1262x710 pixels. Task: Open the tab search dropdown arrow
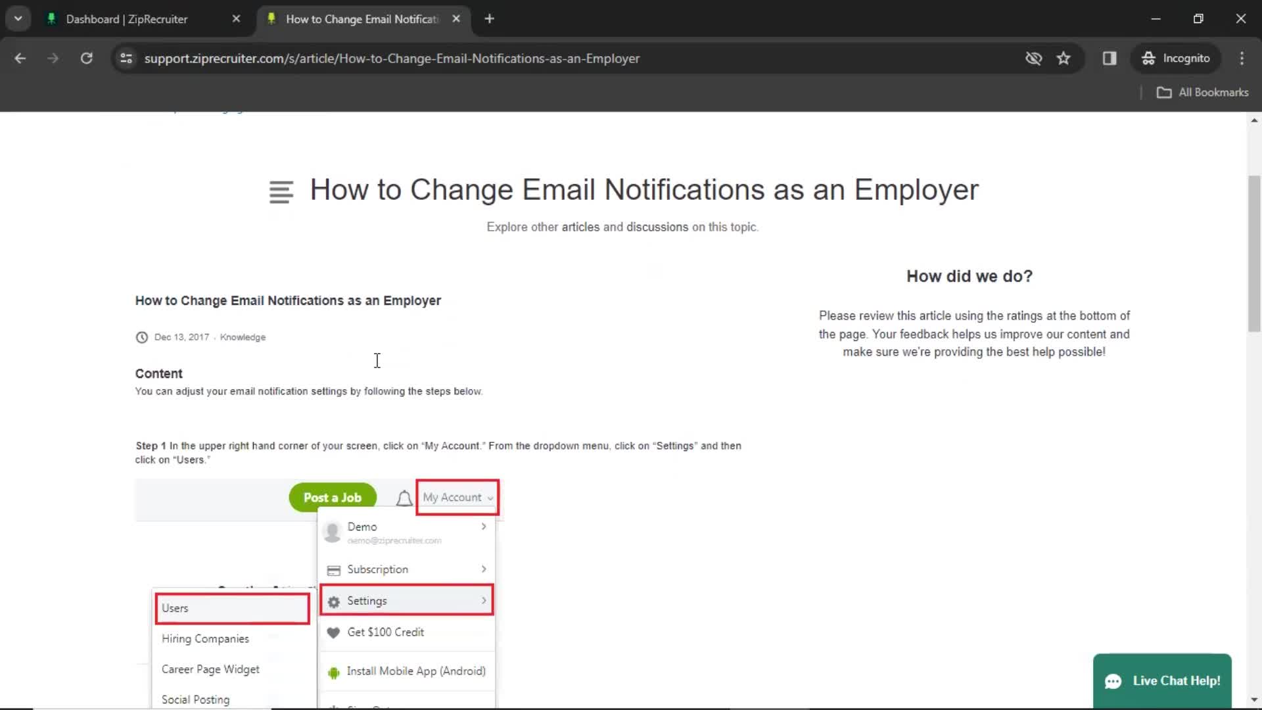tap(18, 19)
